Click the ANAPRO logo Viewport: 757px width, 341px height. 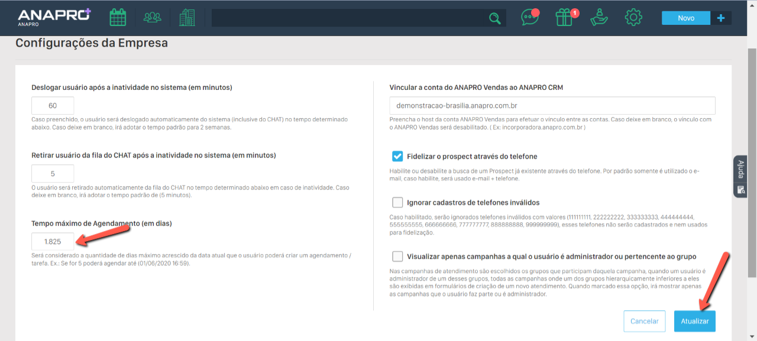[54, 17]
